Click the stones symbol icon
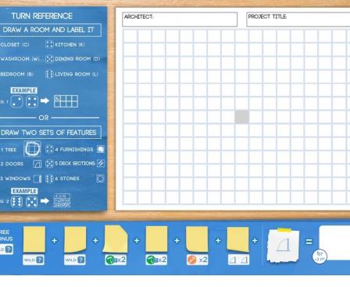The height and width of the screenshot is (287, 350). (101, 179)
